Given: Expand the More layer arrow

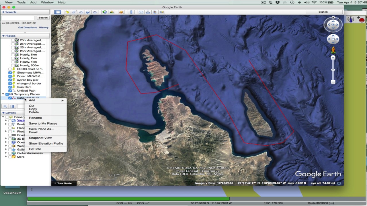Looking at the screenshot, I should (x=6, y=157).
